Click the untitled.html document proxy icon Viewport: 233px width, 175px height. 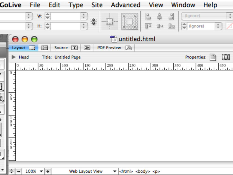click(114, 39)
